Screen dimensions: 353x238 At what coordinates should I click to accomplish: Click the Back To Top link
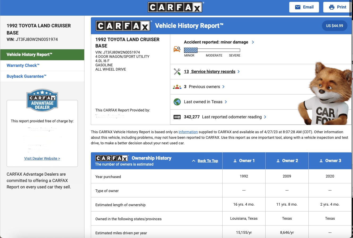point(208,161)
